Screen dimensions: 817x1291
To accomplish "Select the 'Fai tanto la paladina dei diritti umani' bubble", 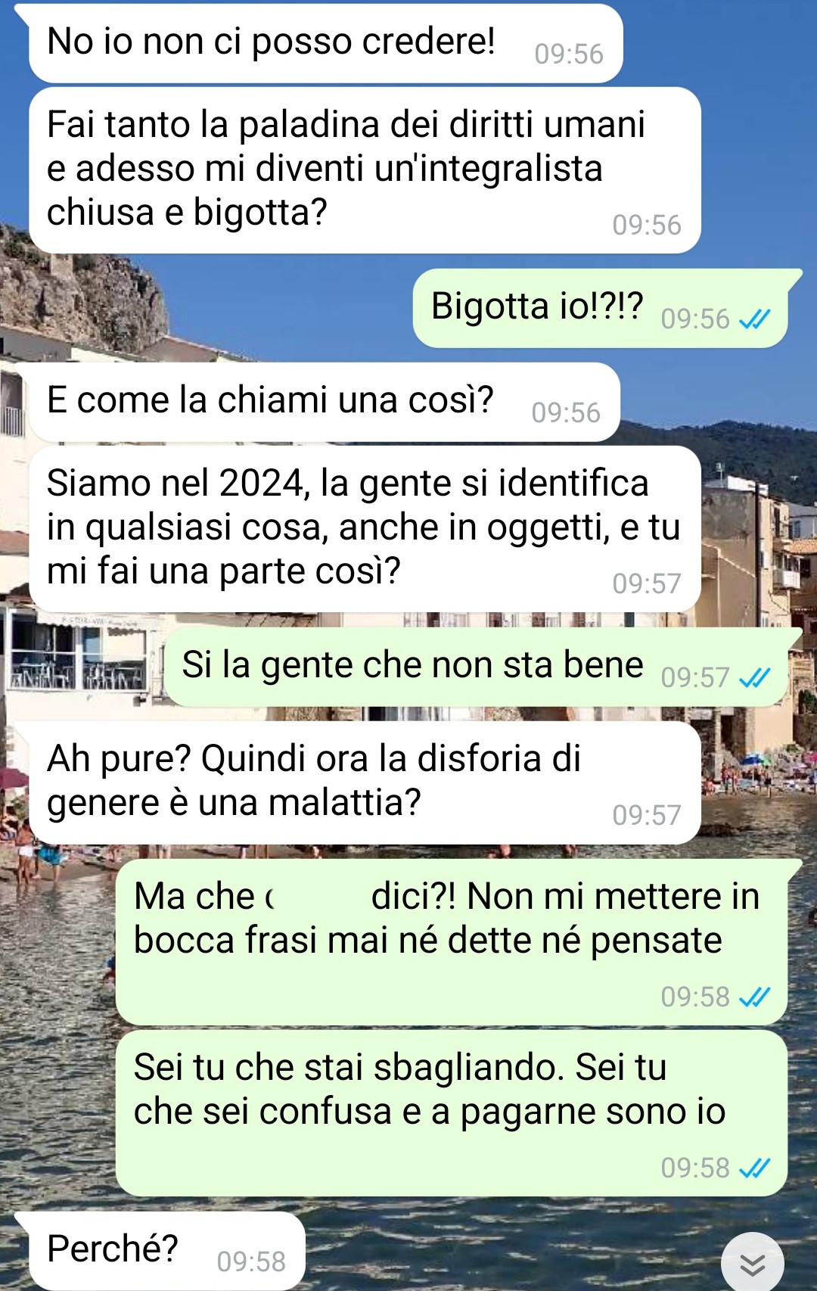I will (365, 170).
